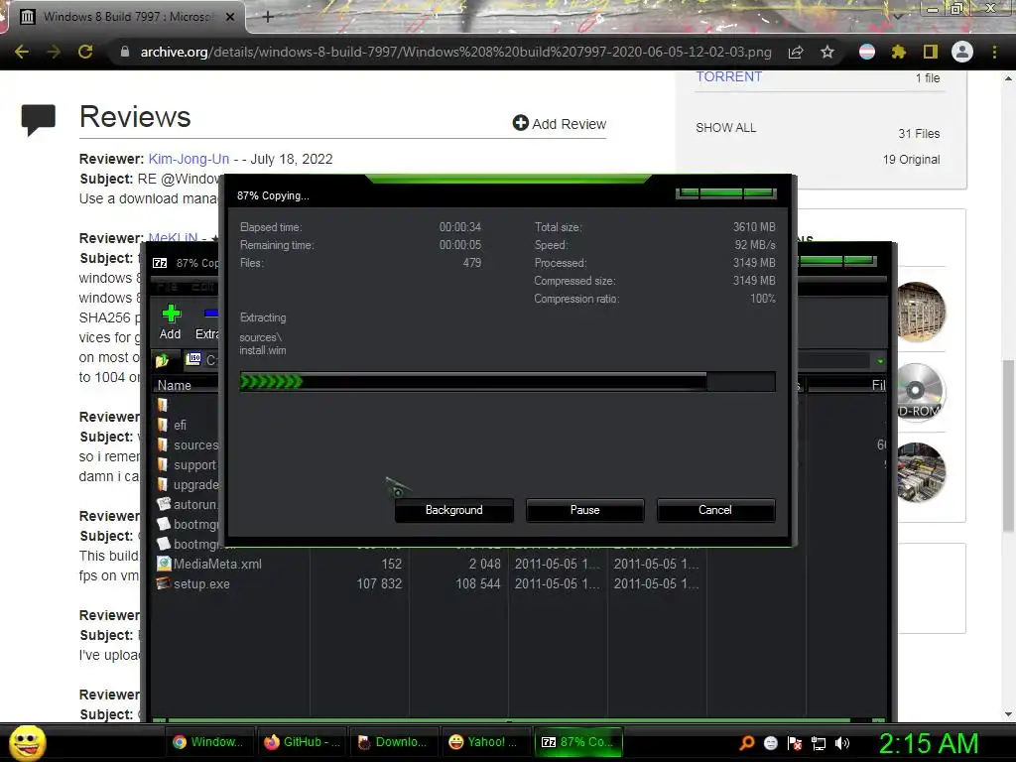Click the library shelves thumbnail
The height and width of the screenshot is (762, 1016).
[920, 312]
